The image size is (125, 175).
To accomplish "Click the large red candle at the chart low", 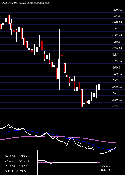I will pos(82,98).
